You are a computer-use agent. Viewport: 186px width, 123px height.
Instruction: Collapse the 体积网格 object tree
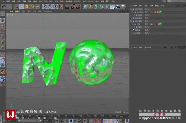click(x=133, y=12)
